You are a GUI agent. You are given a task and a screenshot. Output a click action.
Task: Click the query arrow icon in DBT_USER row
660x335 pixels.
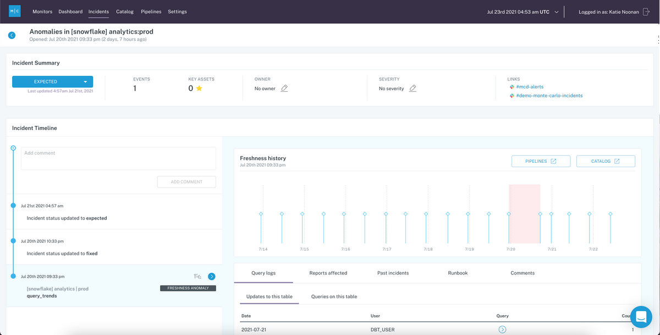coord(502,329)
